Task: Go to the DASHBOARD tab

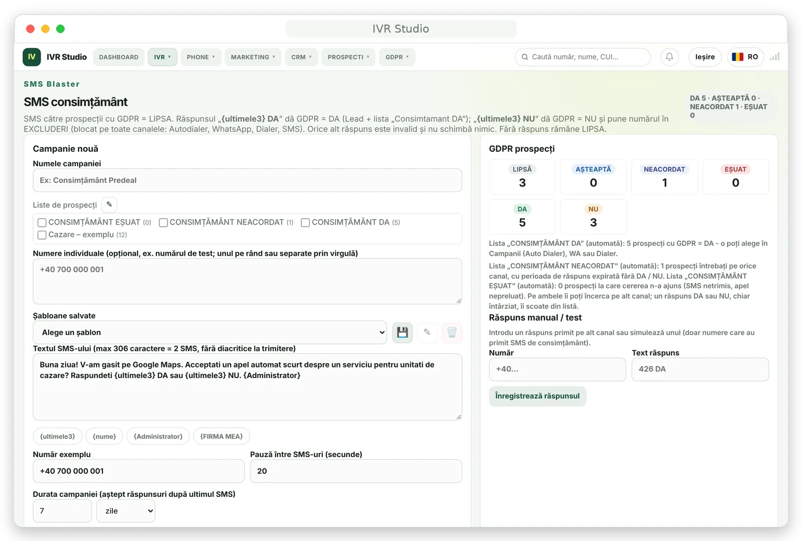Action: 119,57
